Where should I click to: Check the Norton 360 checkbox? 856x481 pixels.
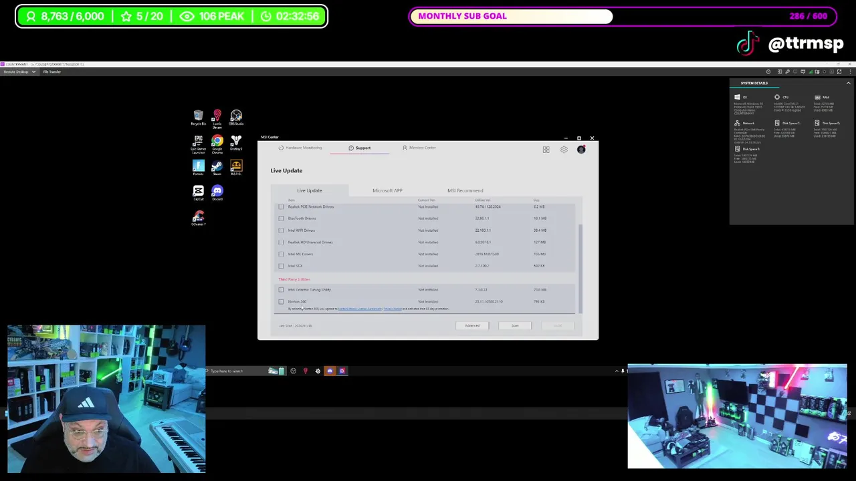pos(281,301)
